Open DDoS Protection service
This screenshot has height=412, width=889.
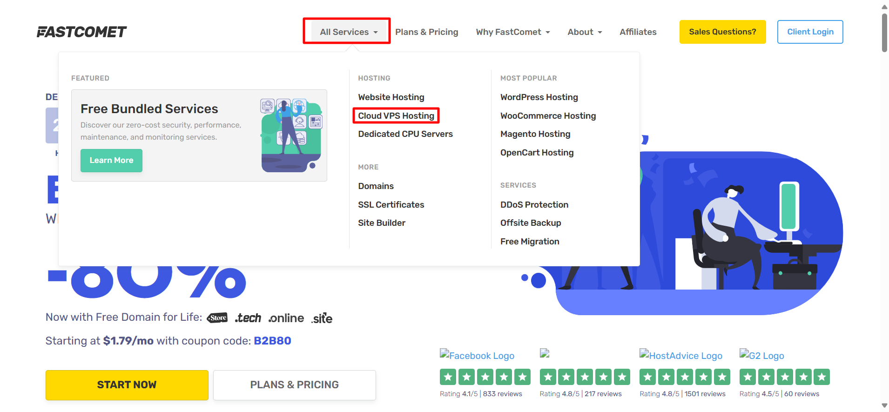pos(534,204)
